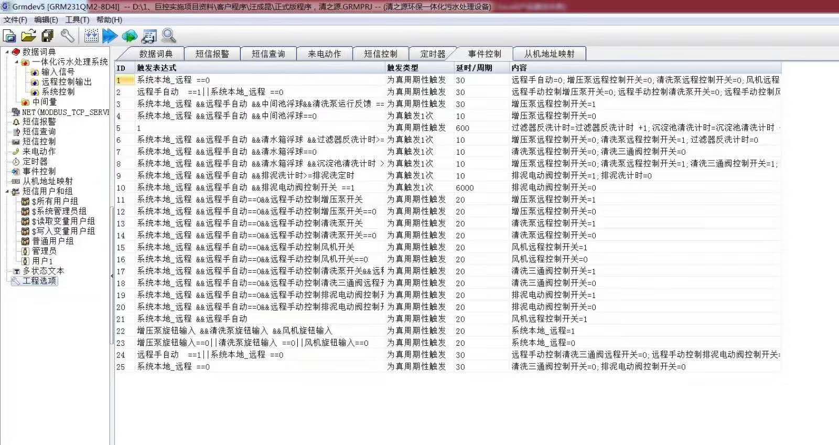Click row 23 content 系统本地_远程=0

click(x=543, y=343)
